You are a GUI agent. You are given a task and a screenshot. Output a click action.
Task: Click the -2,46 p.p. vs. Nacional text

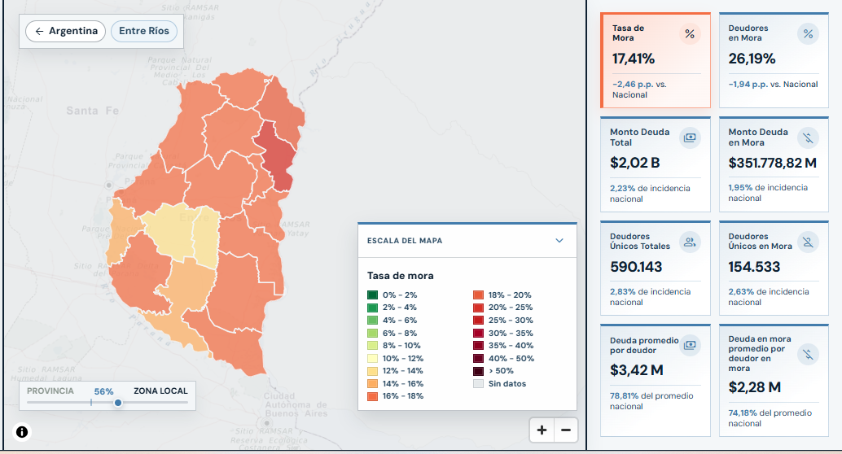(639, 89)
